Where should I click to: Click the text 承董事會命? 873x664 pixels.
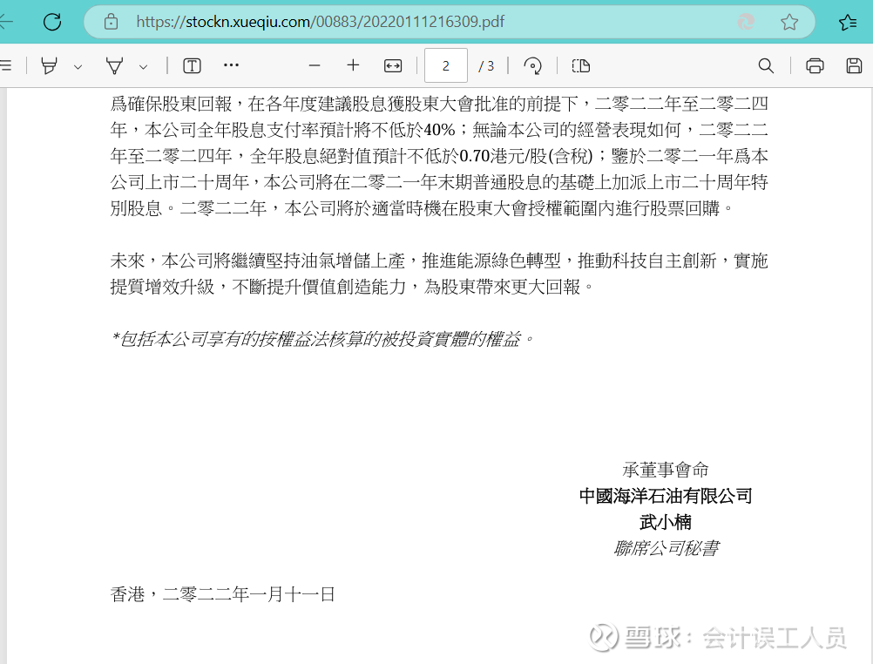666,470
